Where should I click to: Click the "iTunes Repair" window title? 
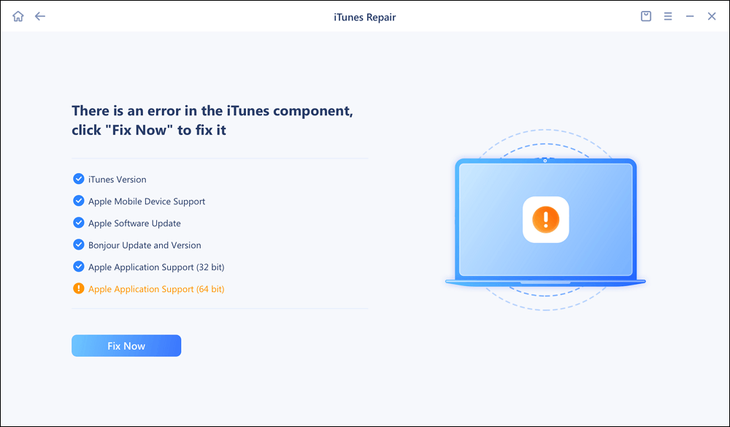(364, 18)
